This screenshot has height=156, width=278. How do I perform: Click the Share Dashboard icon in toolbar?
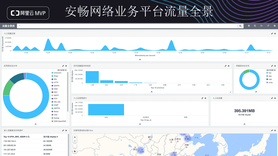pyautogui.click(x=268, y=26)
